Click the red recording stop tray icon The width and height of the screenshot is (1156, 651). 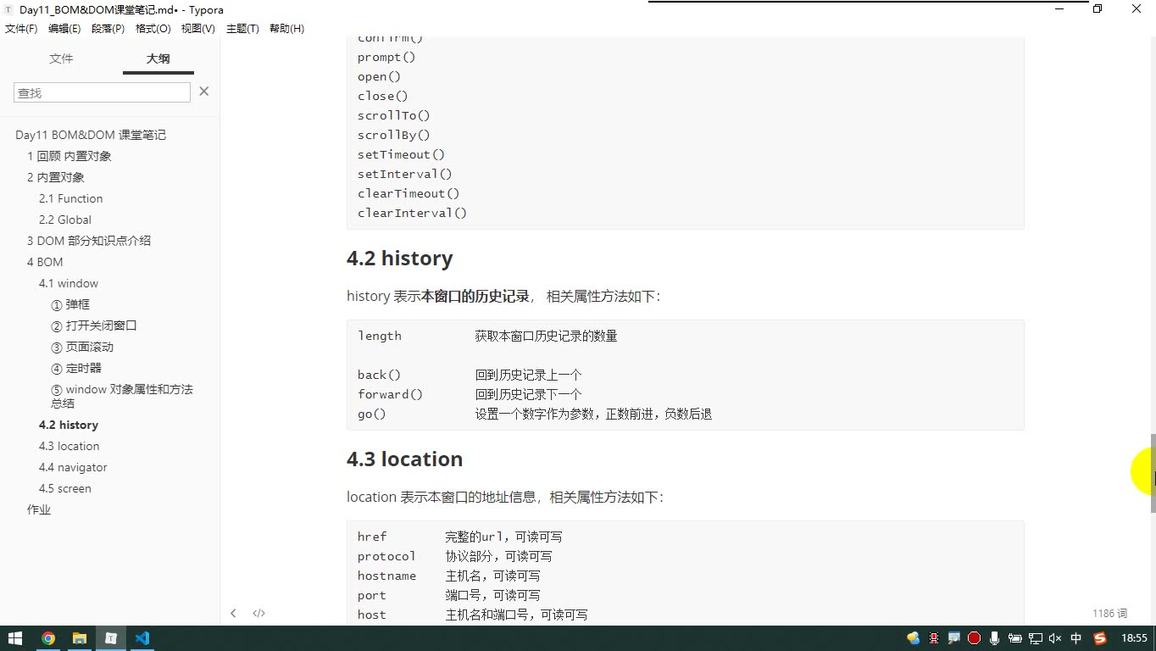(x=975, y=638)
